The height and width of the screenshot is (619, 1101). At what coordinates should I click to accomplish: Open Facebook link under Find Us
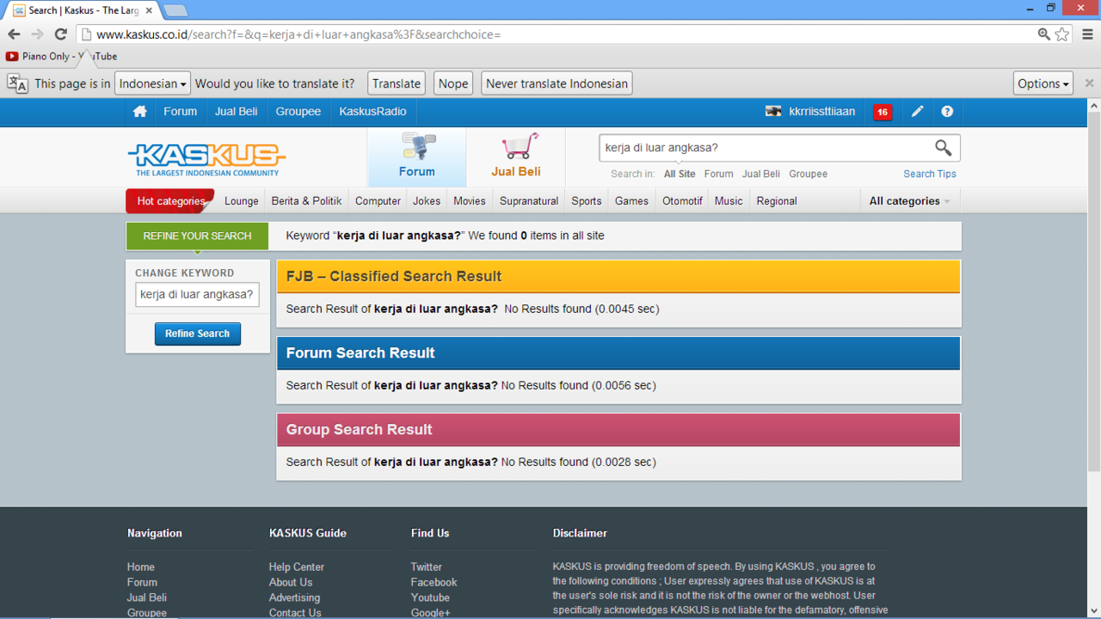pos(434,582)
